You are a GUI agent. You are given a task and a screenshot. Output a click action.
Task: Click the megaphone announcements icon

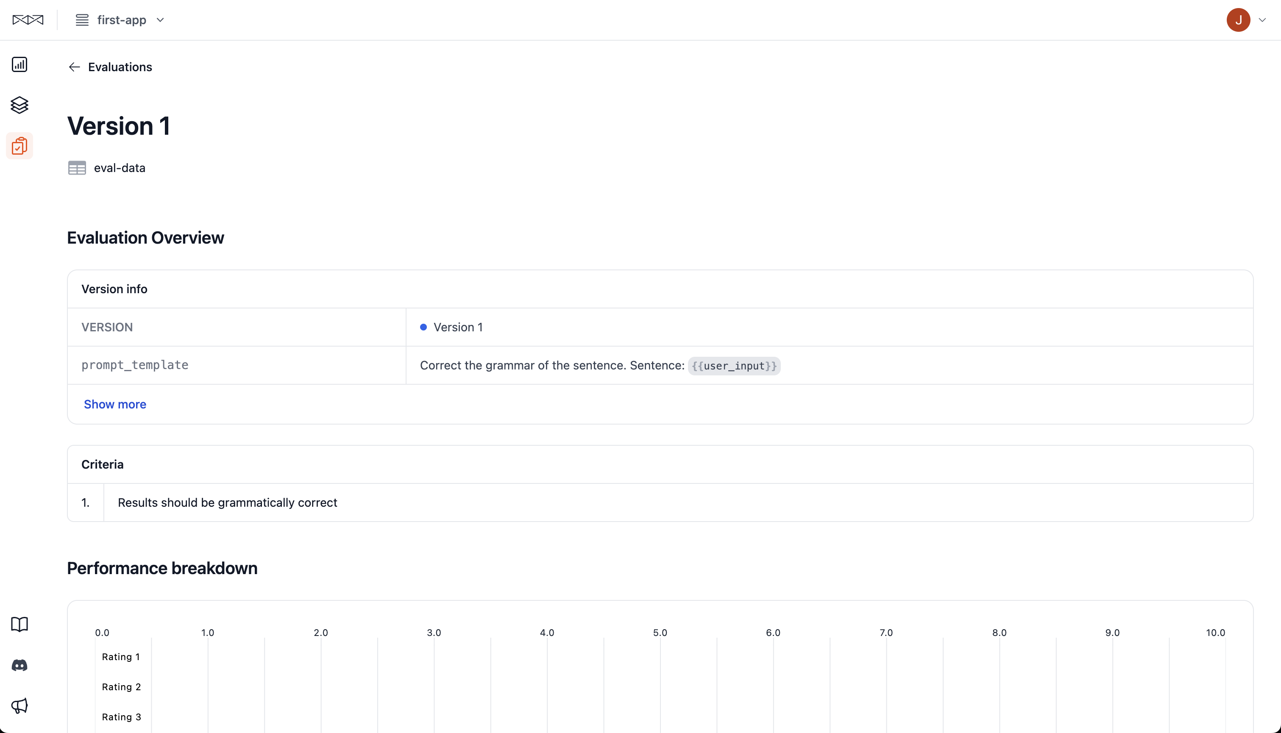19,706
